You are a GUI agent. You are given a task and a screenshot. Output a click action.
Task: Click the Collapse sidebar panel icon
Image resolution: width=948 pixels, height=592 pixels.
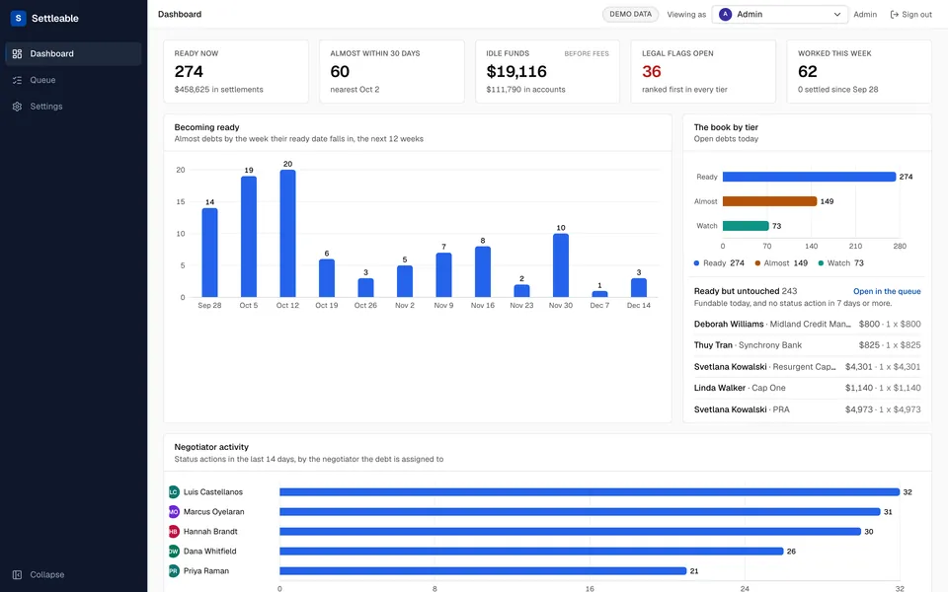point(17,574)
